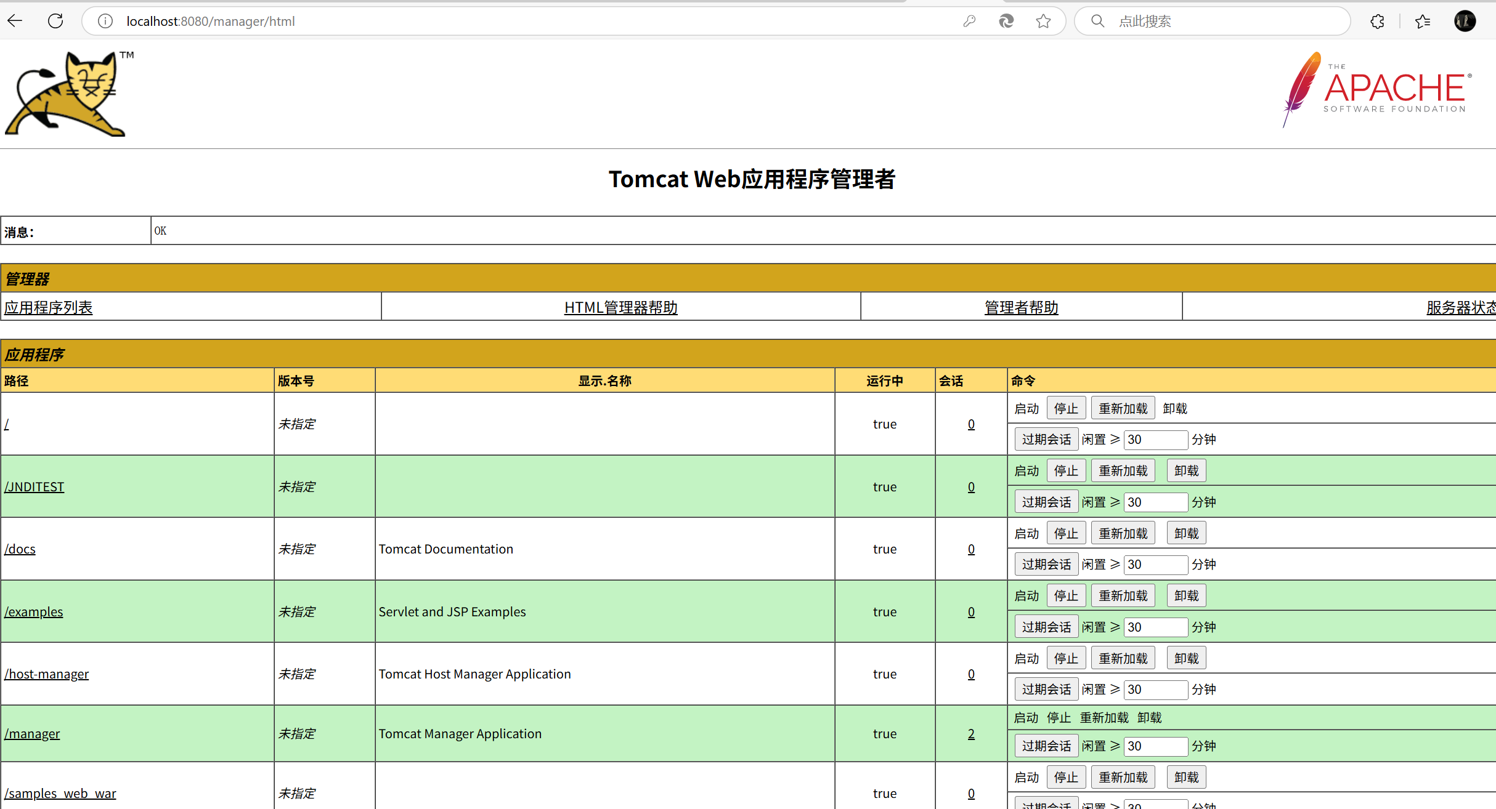Image resolution: width=1496 pixels, height=809 pixels.
Task: Open 管理者帮助 link
Action: point(1021,307)
